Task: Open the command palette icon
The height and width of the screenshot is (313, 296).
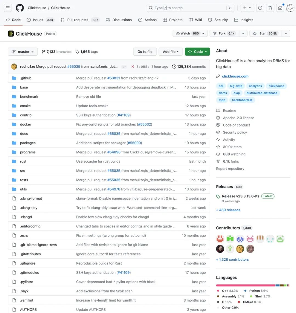Action: [230, 8]
